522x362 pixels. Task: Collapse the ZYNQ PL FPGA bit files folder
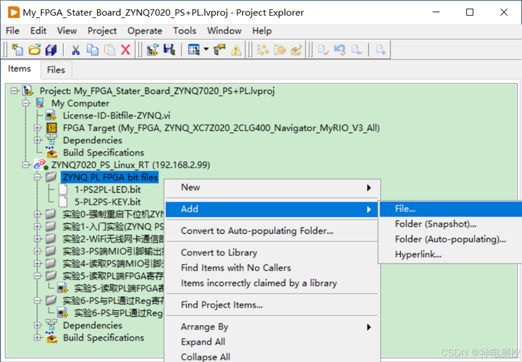(x=37, y=177)
